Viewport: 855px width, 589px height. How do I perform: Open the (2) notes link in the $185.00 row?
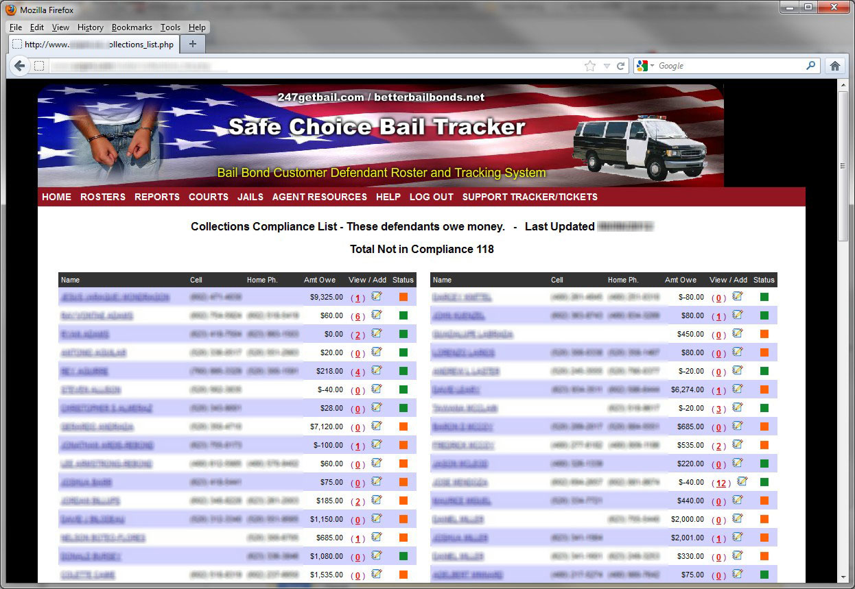[x=358, y=502]
